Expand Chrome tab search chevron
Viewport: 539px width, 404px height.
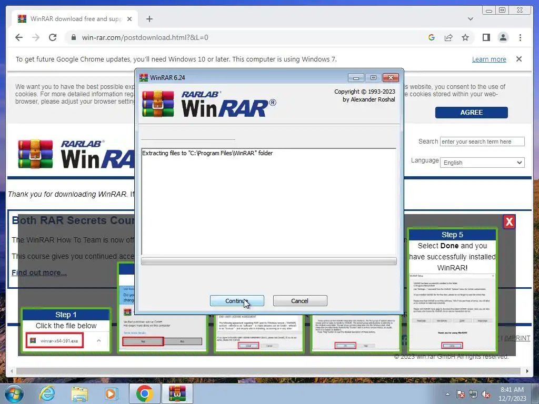(x=470, y=19)
